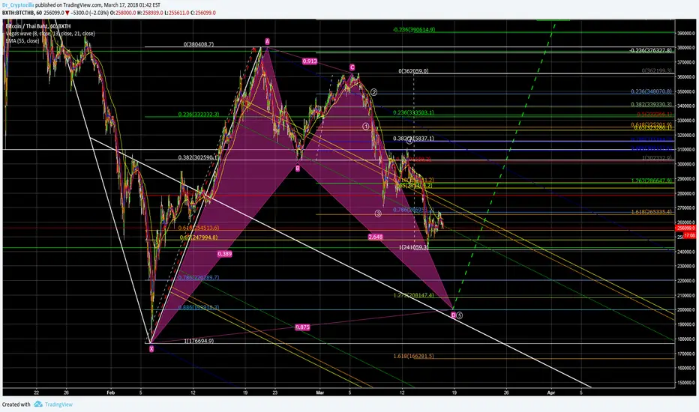The height and width of the screenshot is (412, 699).
Task: Click the 390000.0 price axis label
Action: coord(686,34)
